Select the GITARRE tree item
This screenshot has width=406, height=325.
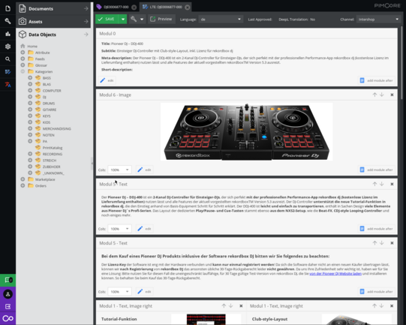pyautogui.click(x=50, y=110)
